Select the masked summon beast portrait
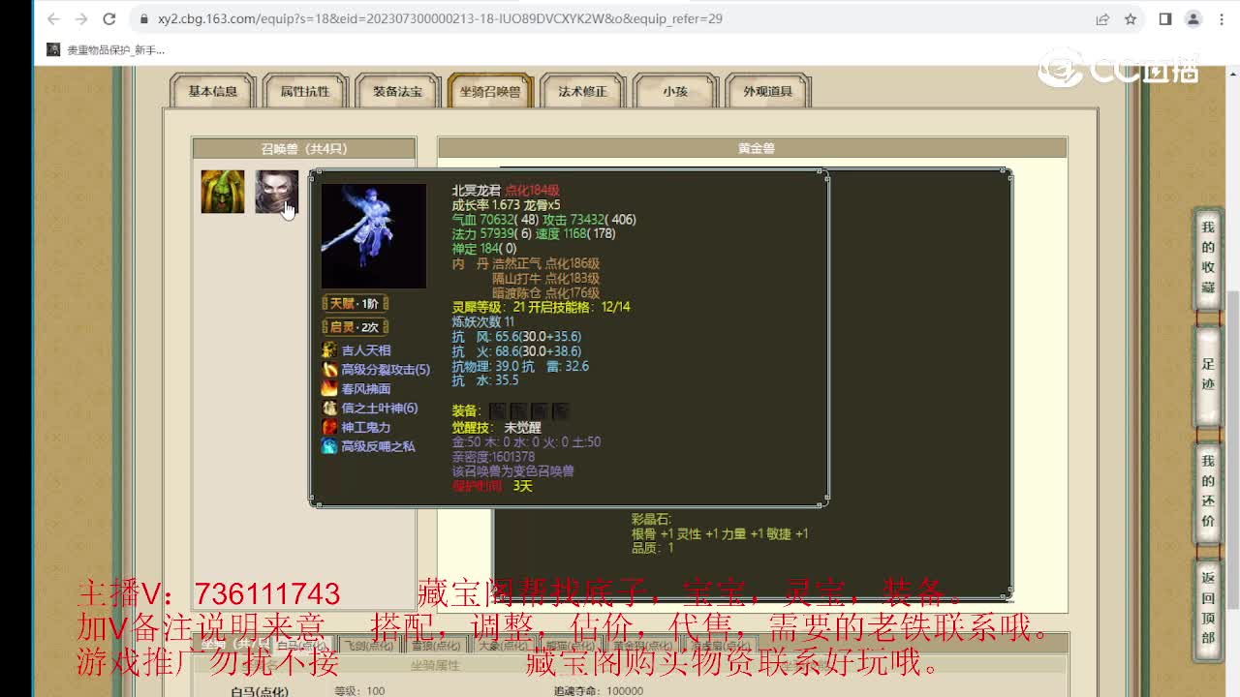This screenshot has height=697, width=1240. click(x=276, y=192)
